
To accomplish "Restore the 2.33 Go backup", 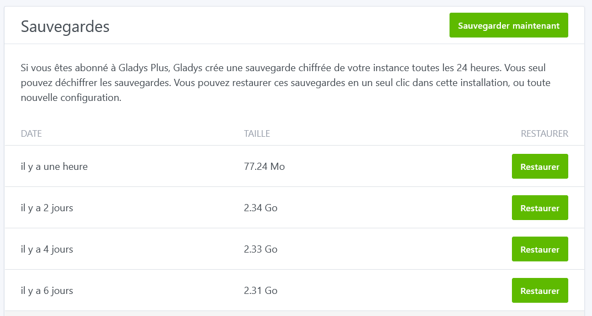I will click(x=540, y=249).
